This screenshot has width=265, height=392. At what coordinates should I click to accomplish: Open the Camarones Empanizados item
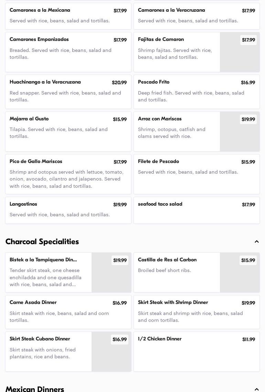tap(68, 52)
